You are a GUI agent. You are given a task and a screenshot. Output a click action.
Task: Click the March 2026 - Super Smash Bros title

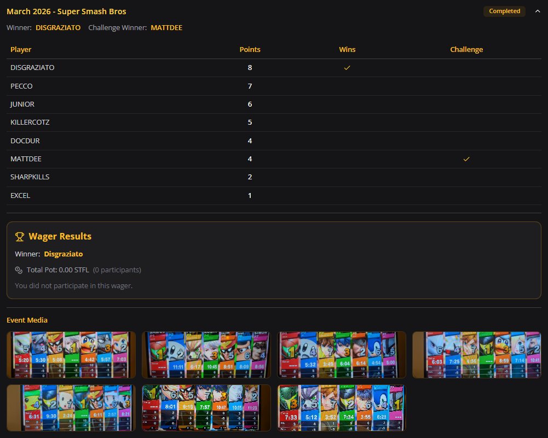click(x=66, y=11)
